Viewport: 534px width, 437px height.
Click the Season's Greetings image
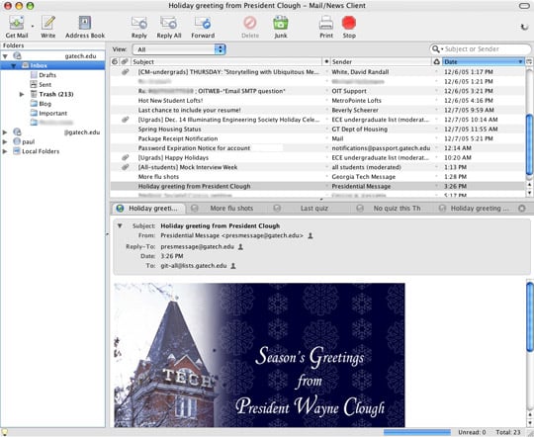pyautogui.click(x=259, y=355)
